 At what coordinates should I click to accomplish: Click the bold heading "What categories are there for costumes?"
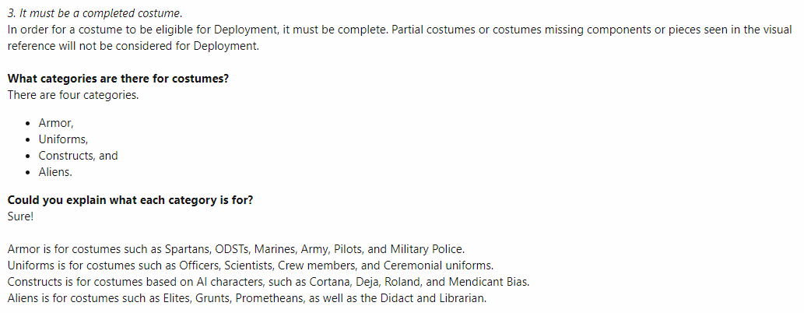(118, 79)
